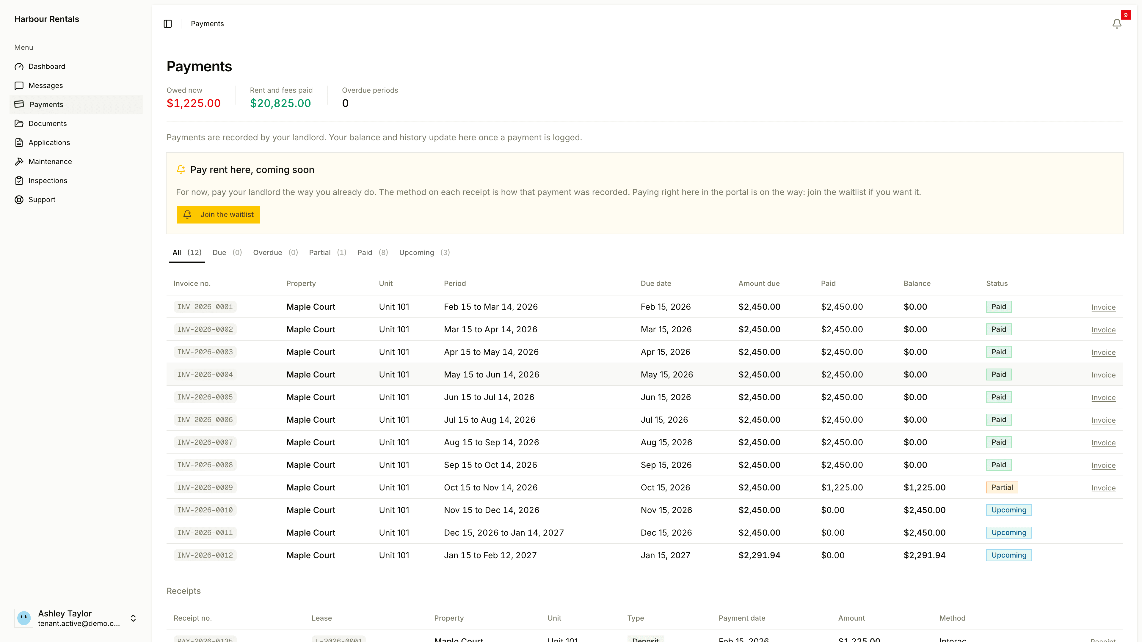The height and width of the screenshot is (642, 1142).
Task: Click the $2,291.94 balance cell
Action: click(924, 555)
